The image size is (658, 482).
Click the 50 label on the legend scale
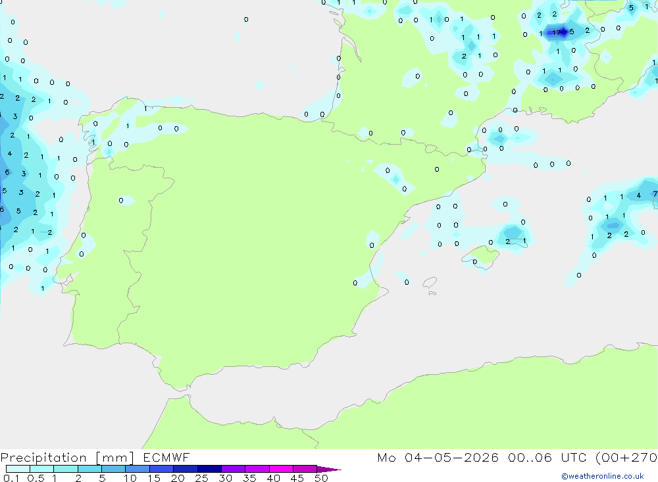click(321, 478)
